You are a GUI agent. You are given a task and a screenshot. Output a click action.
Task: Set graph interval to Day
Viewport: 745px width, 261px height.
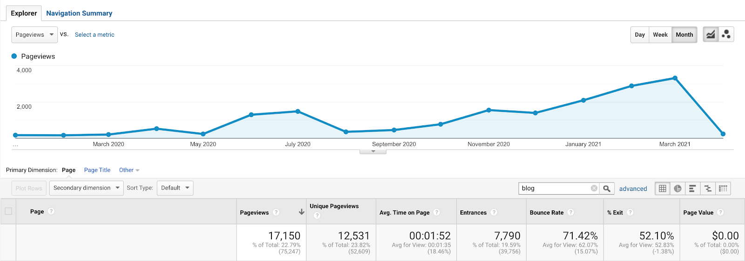click(x=640, y=35)
